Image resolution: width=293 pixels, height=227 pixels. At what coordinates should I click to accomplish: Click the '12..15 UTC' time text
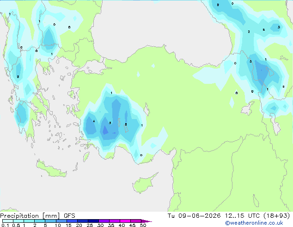pyautogui.click(x=242, y=216)
